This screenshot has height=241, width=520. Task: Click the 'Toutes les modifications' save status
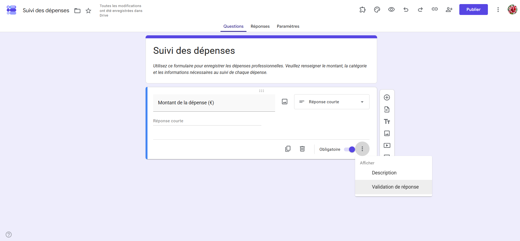tap(121, 11)
